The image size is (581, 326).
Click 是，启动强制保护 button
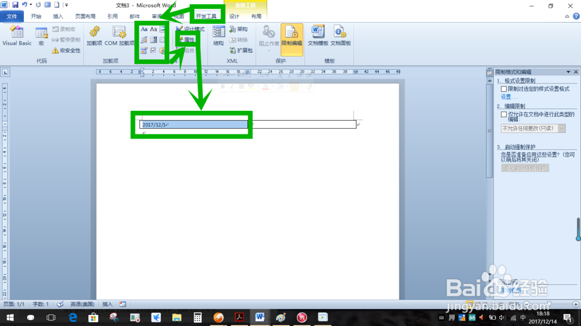click(x=525, y=168)
